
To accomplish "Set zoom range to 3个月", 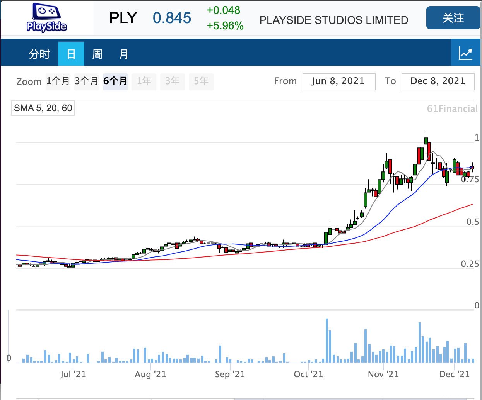I will [x=87, y=81].
